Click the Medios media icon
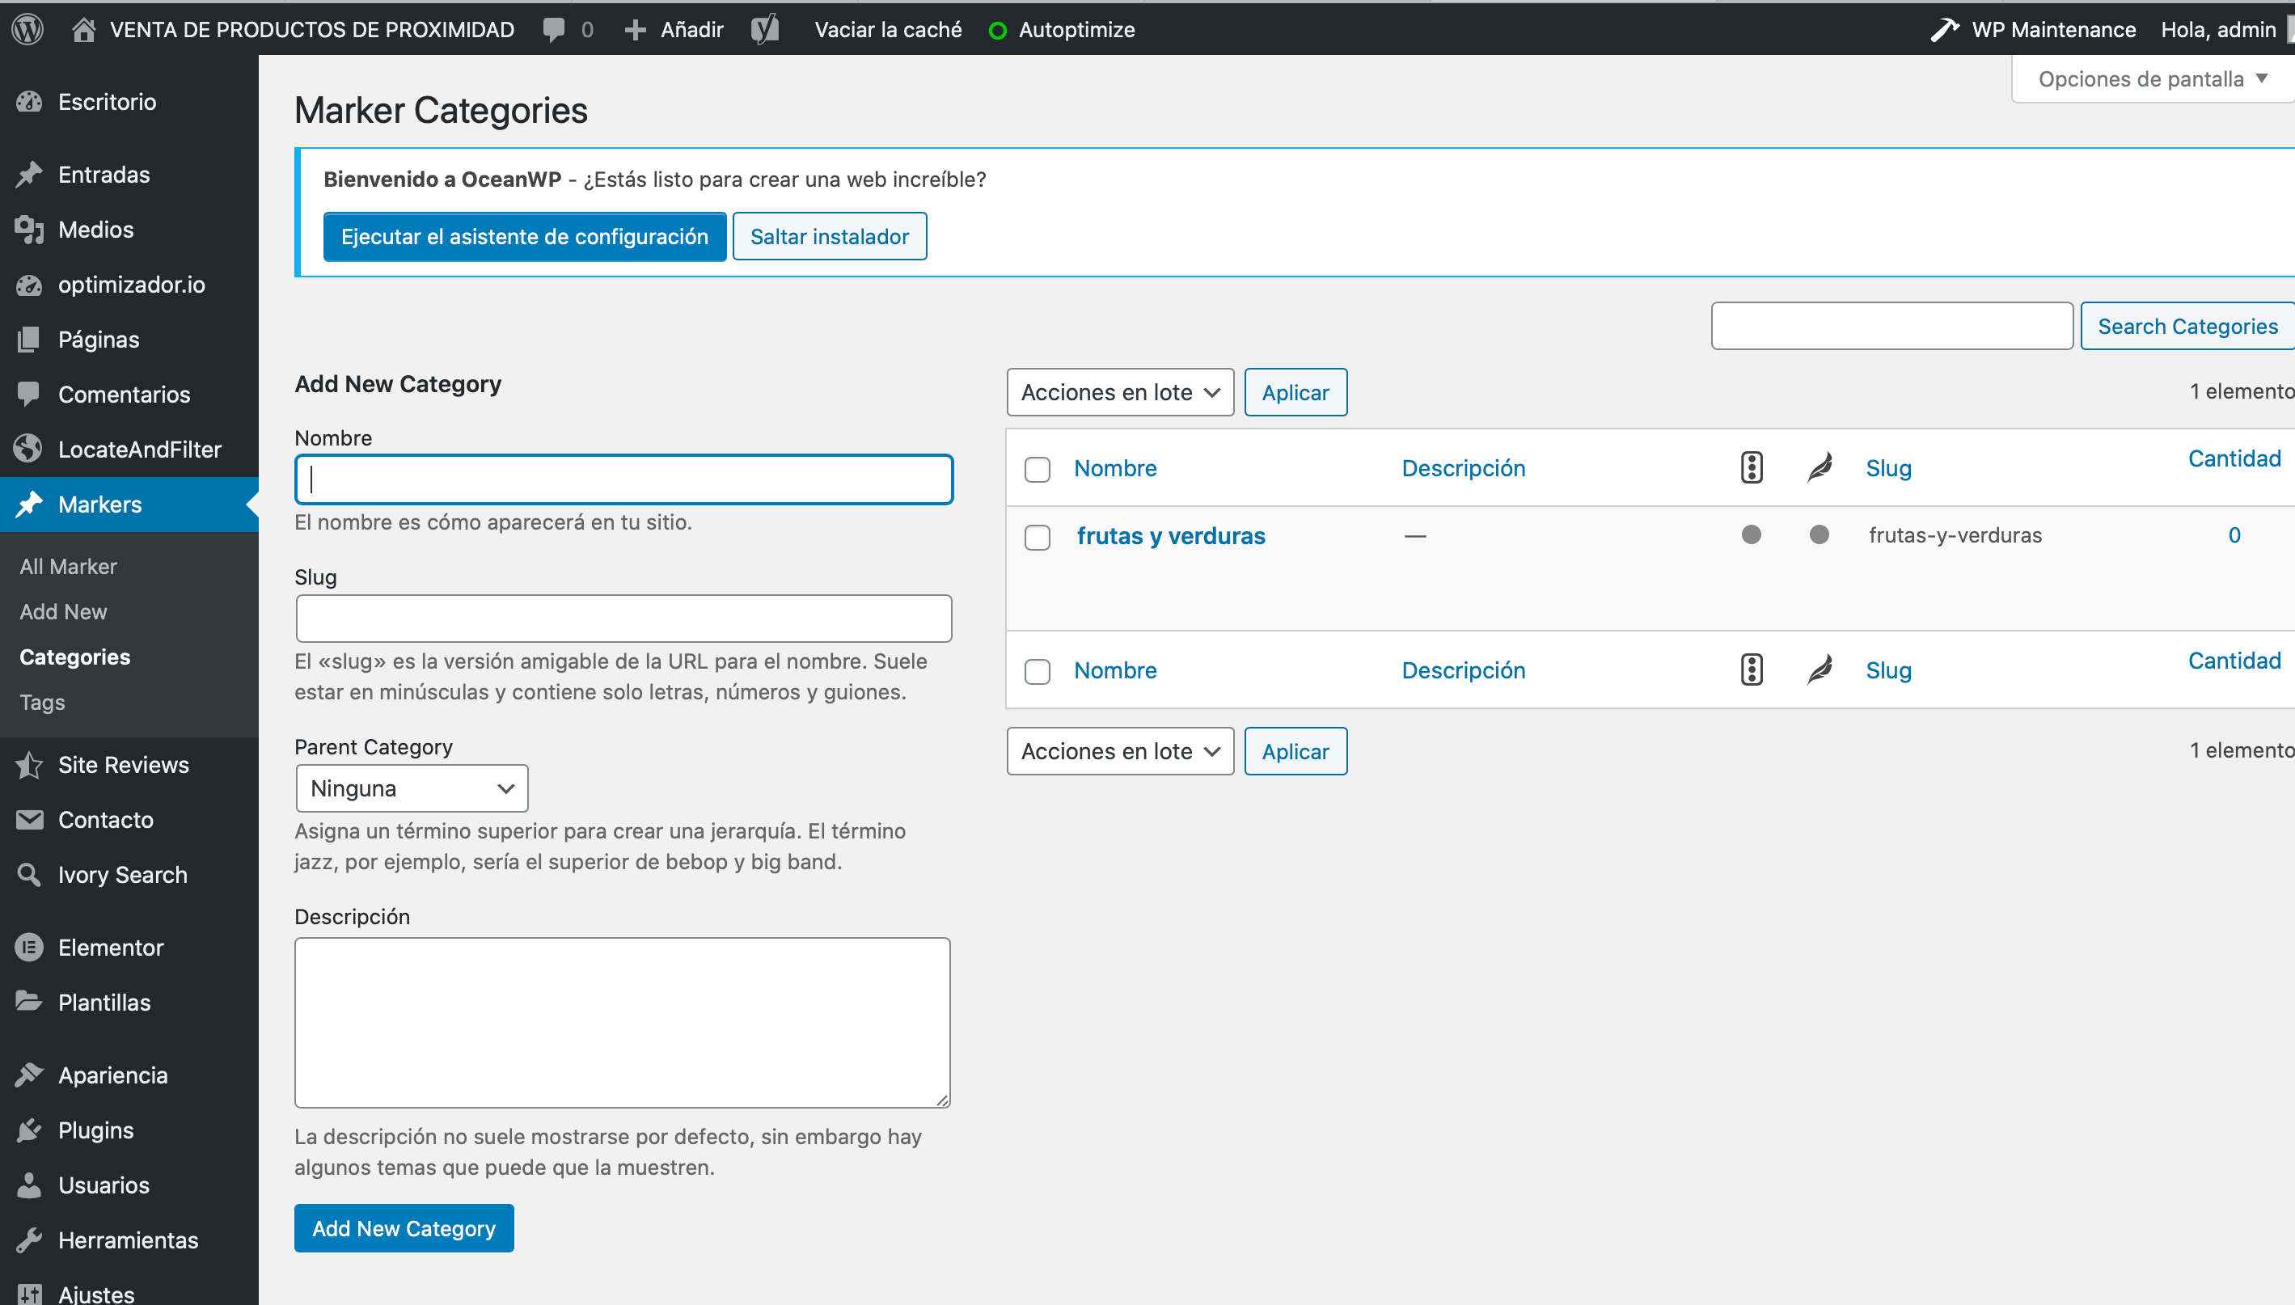Screen dimensions: 2295x1305 point(30,230)
